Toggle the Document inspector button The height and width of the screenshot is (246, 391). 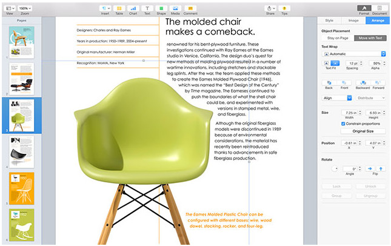pos(379,8)
